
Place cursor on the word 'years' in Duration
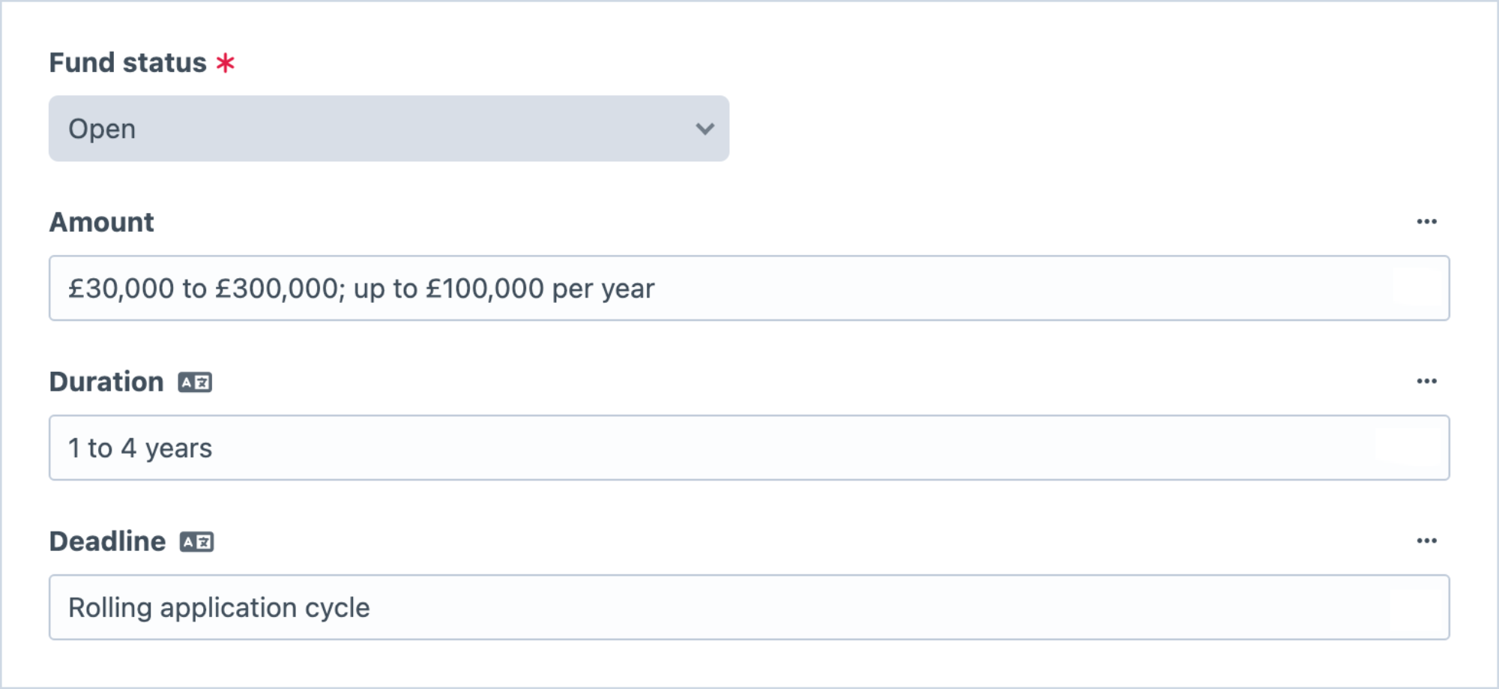178,449
